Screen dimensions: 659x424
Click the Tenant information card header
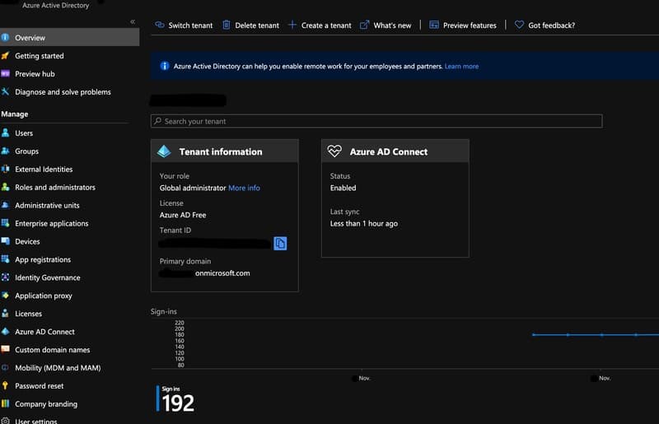click(225, 151)
